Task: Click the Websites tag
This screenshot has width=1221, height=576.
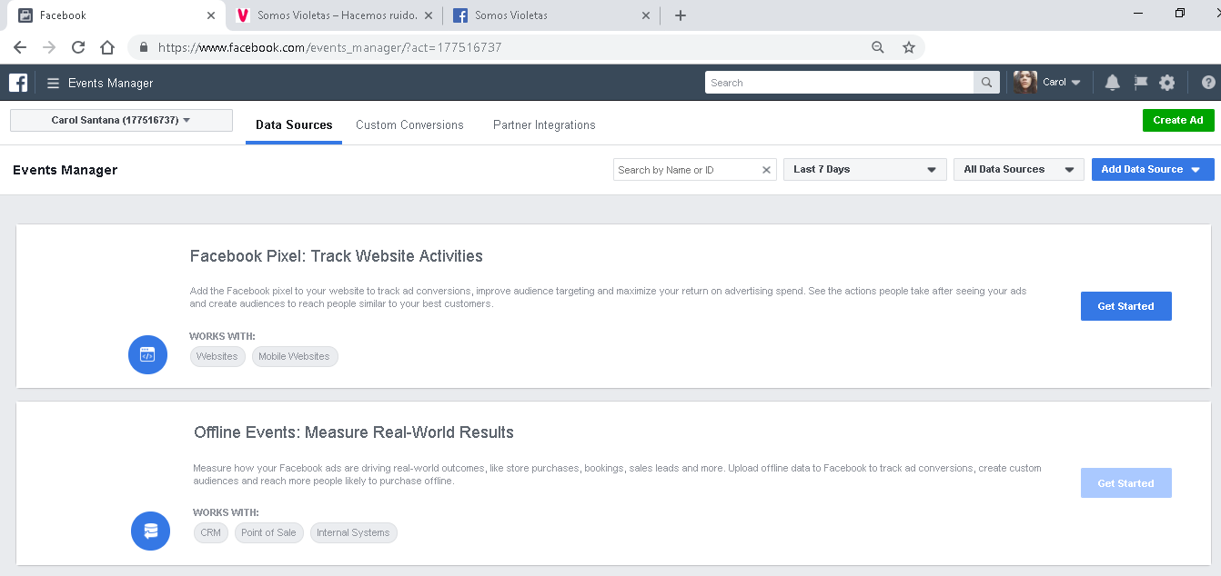Action: (217, 356)
